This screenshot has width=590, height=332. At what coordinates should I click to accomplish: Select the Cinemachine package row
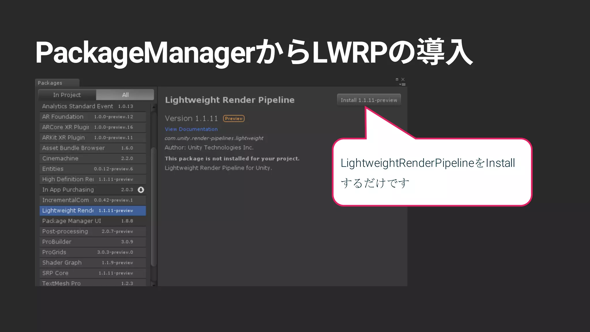tap(92, 158)
